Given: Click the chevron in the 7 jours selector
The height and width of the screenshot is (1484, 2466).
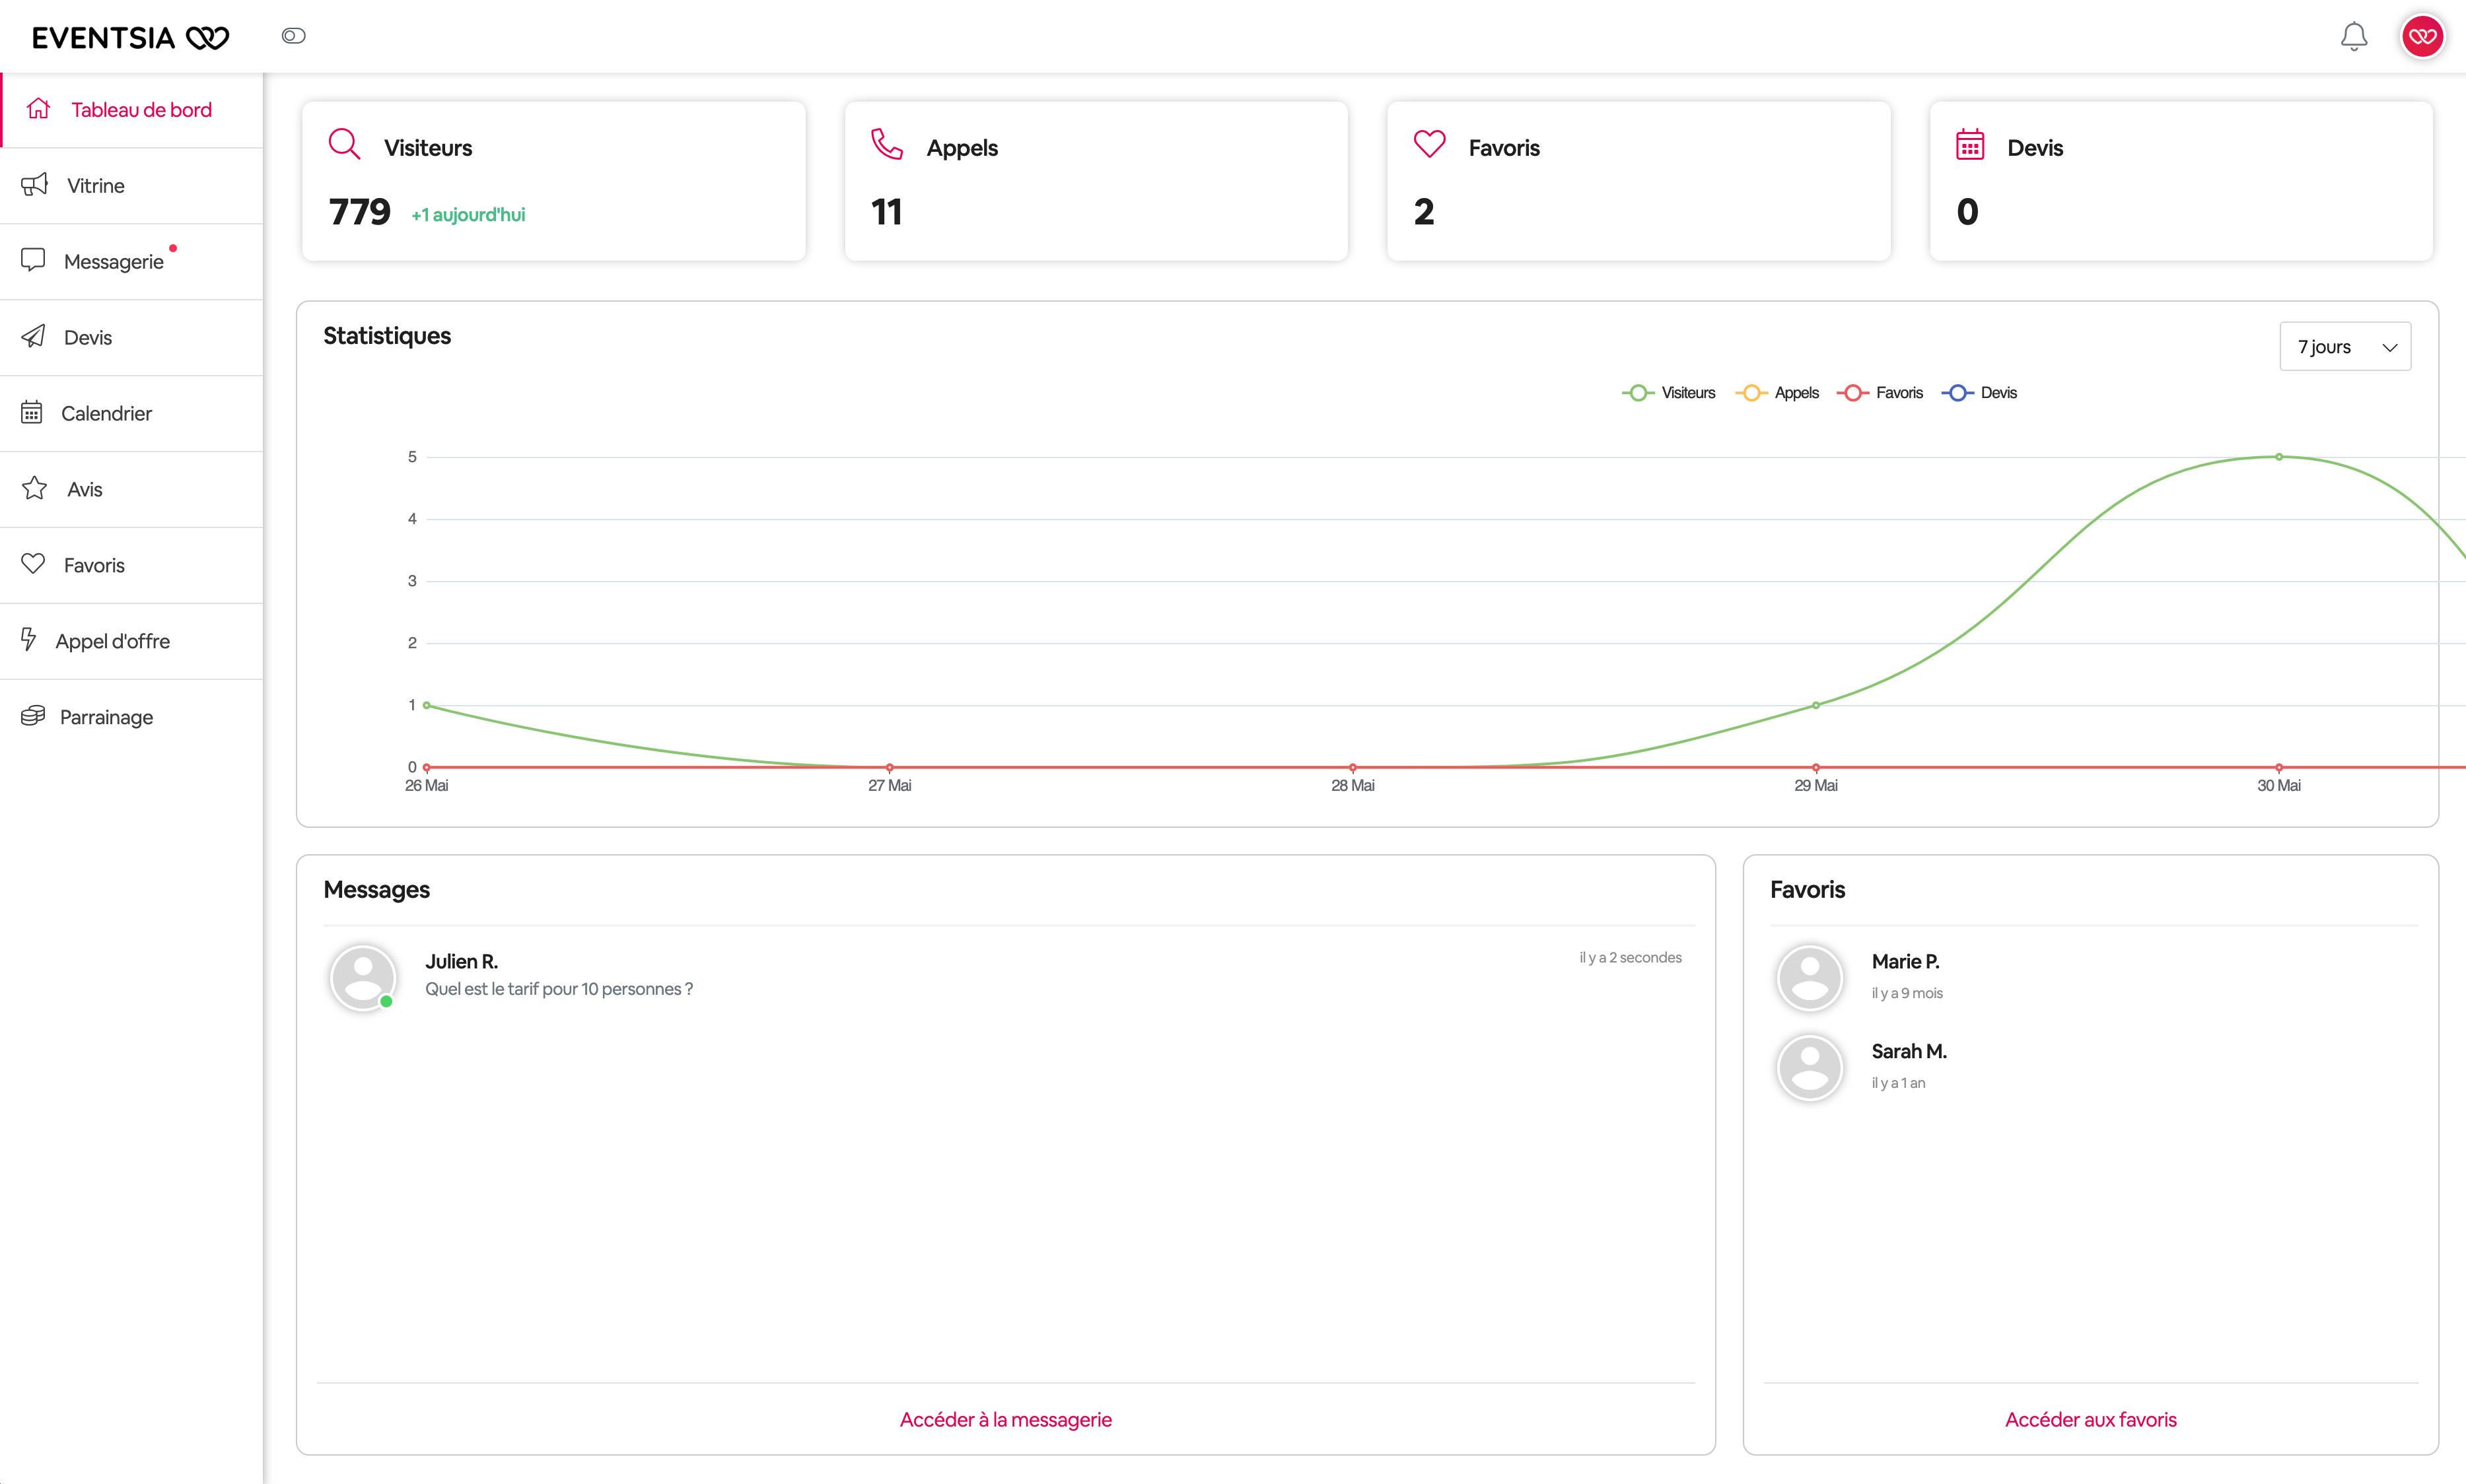Looking at the screenshot, I should [x=2389, y=348].
